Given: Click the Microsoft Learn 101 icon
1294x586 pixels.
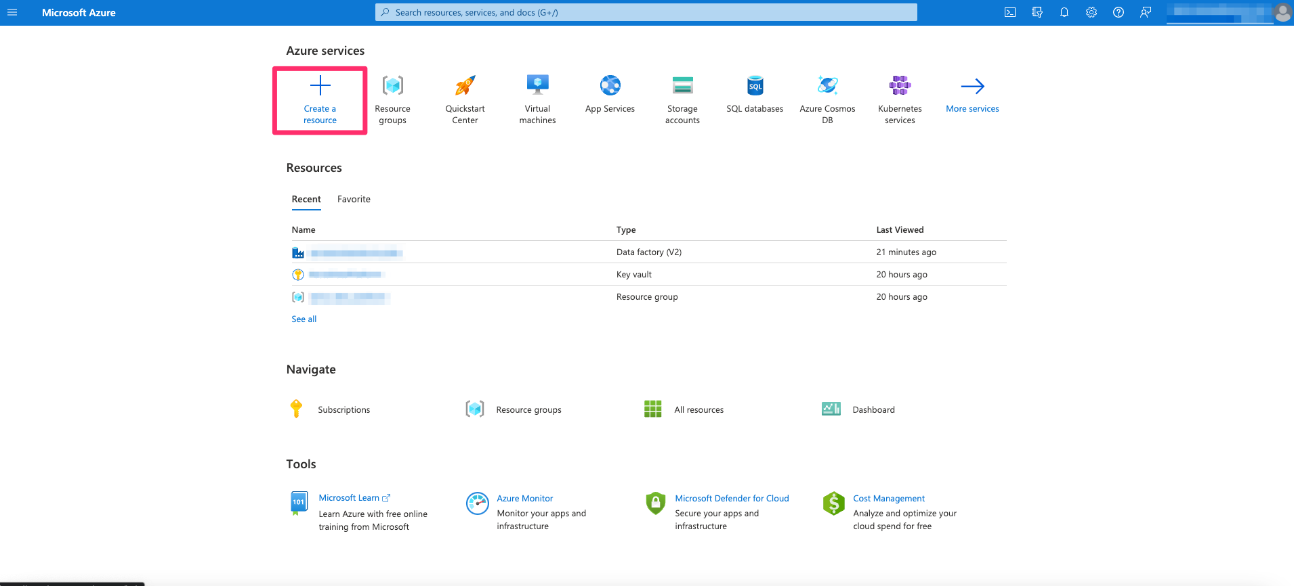Looking at the screenshot, I should point(299,503).
